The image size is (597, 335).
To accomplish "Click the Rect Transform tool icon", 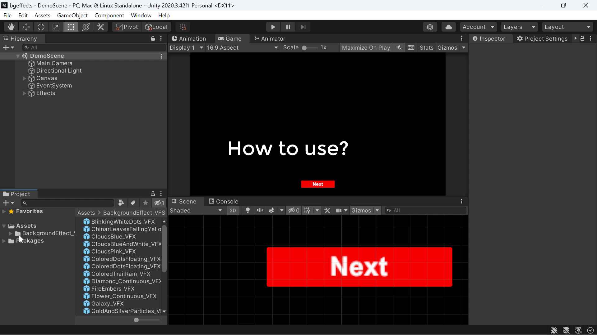I will click(x=71, y=27).
